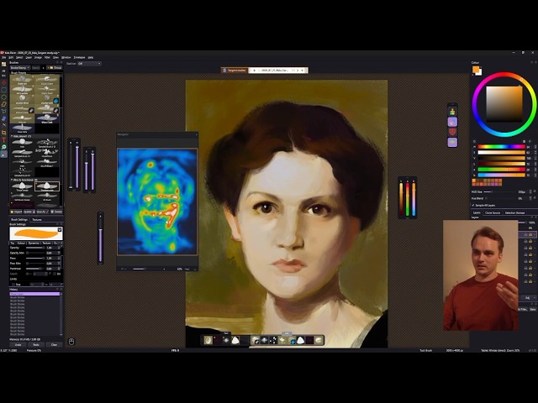Close the Navigator panel
The height and width of the screenshot is (403, 538).
click(x=196, y=134)
